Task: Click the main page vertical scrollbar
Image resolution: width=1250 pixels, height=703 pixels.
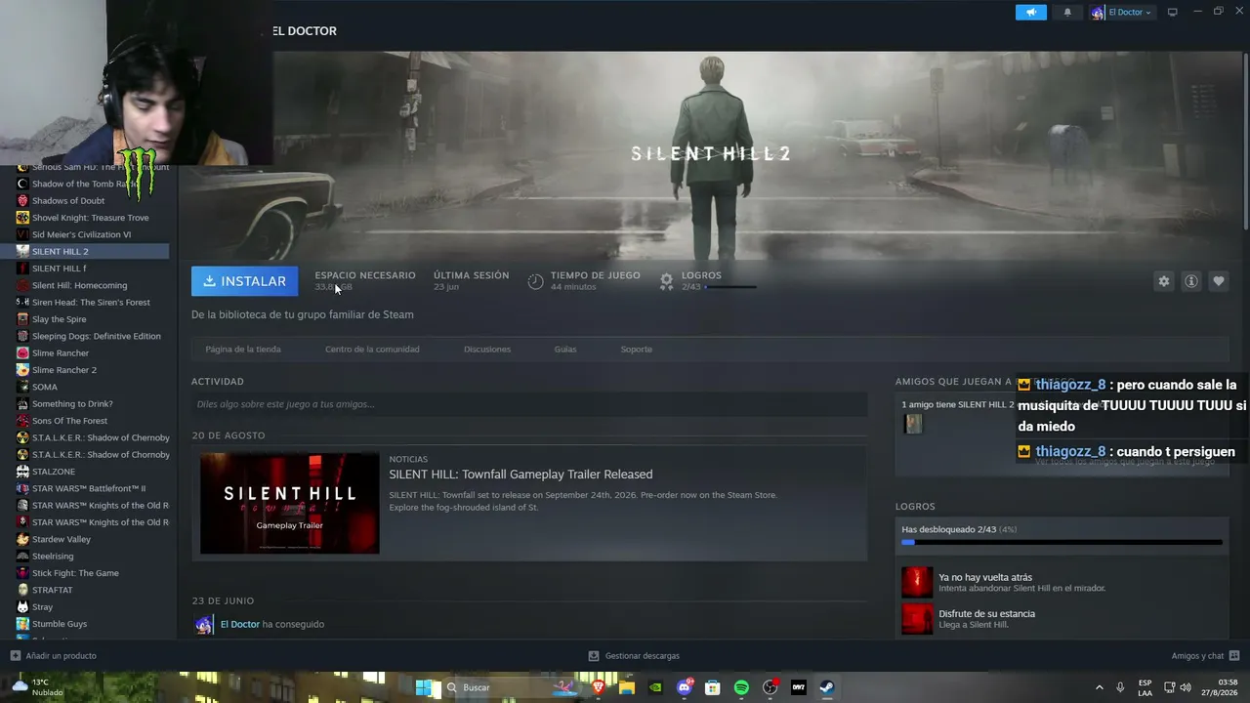Action: [1246, 142]
